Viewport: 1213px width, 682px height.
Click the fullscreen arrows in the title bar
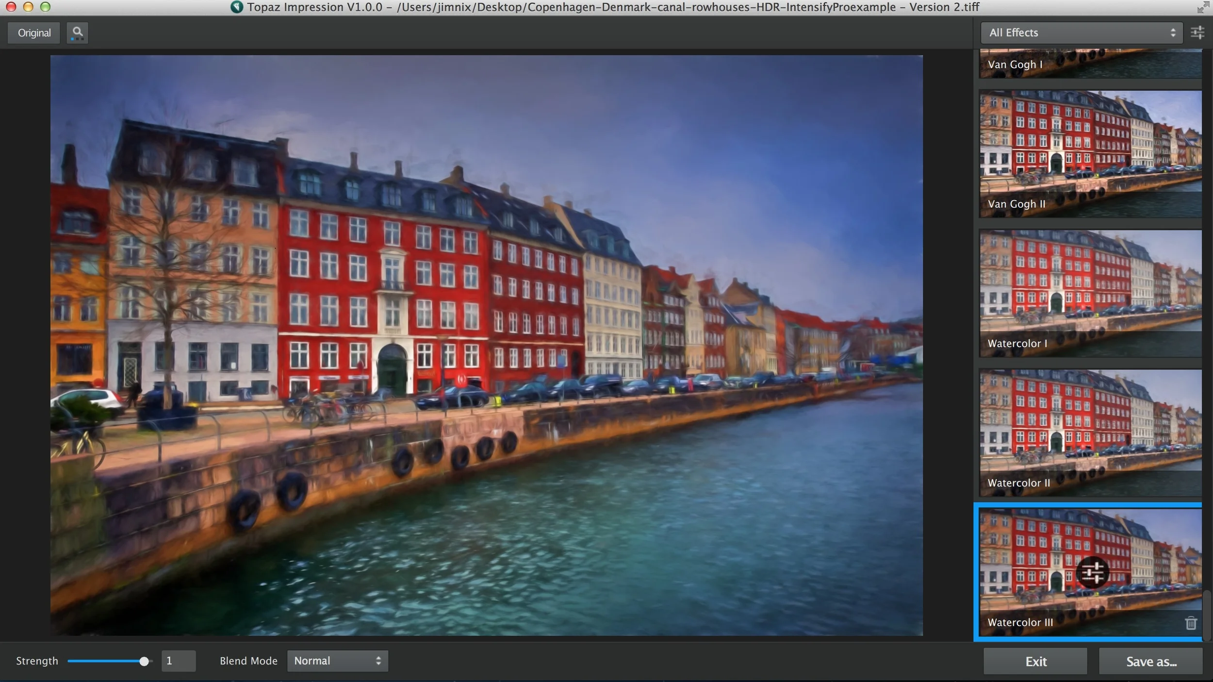[x=1203, y=7]
